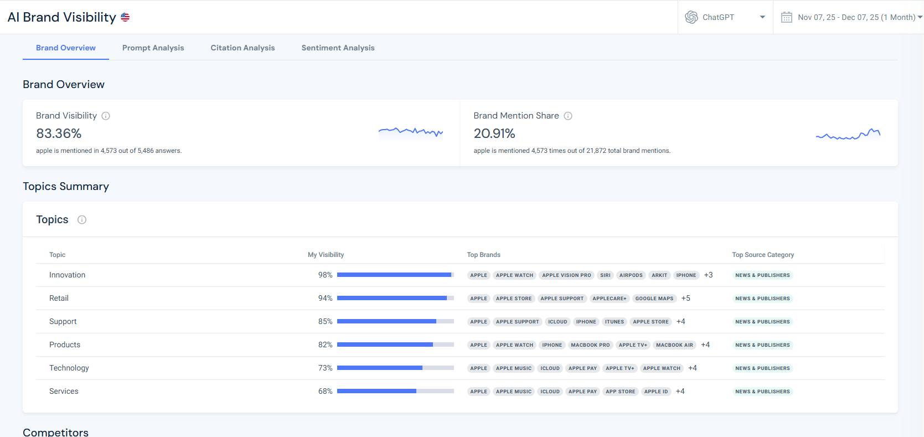Show info tooltip next to Topics heading
Screen dimensions: 924x437
tap(82, 220)
